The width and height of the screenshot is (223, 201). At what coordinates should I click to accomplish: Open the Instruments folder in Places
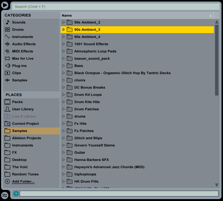tap(31, 145)
